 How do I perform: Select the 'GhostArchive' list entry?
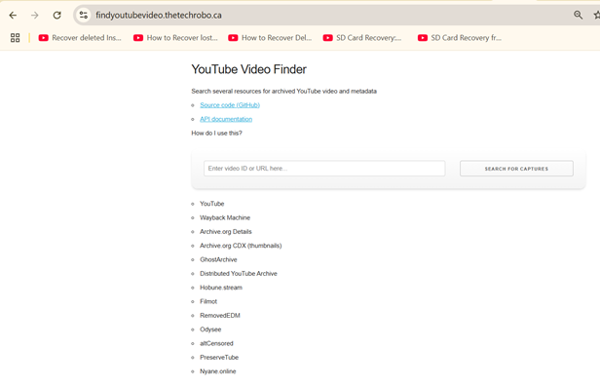pos(218,259)
